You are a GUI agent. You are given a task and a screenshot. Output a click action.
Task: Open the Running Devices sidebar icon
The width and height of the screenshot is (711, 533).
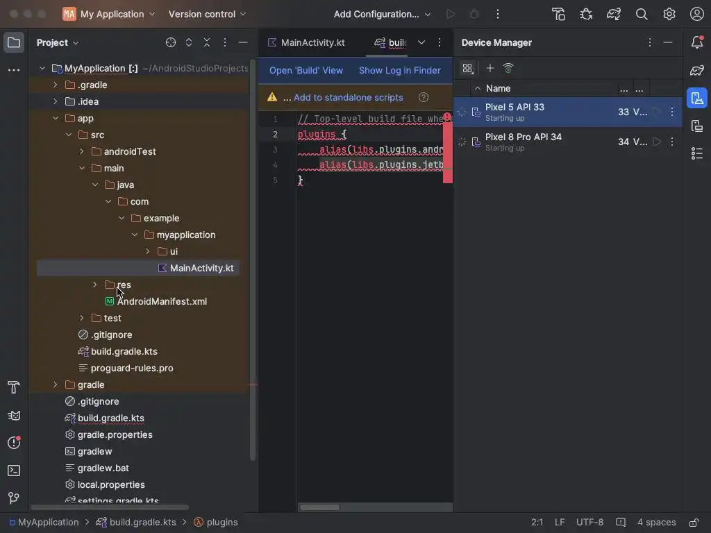point(697,126)
